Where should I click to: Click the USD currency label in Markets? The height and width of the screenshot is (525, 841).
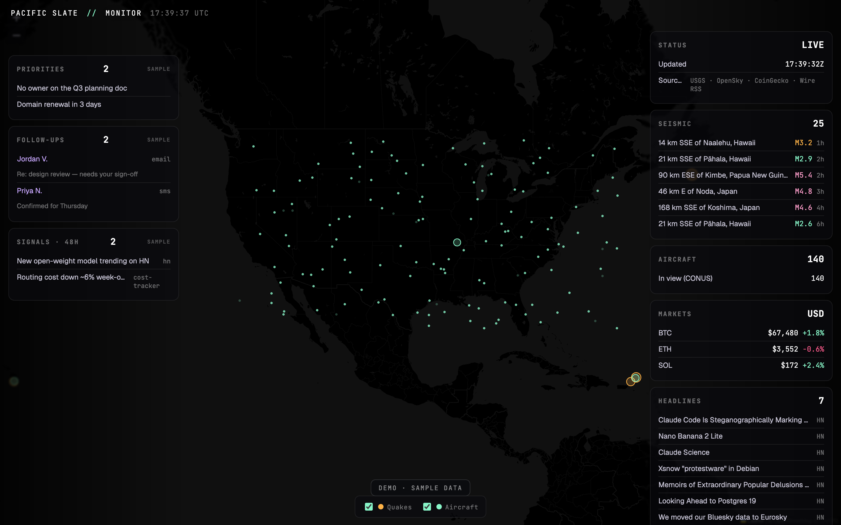tap(815, 314)
